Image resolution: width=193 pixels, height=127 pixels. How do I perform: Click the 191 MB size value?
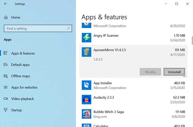pyautogui.click(x=180, y=50)
